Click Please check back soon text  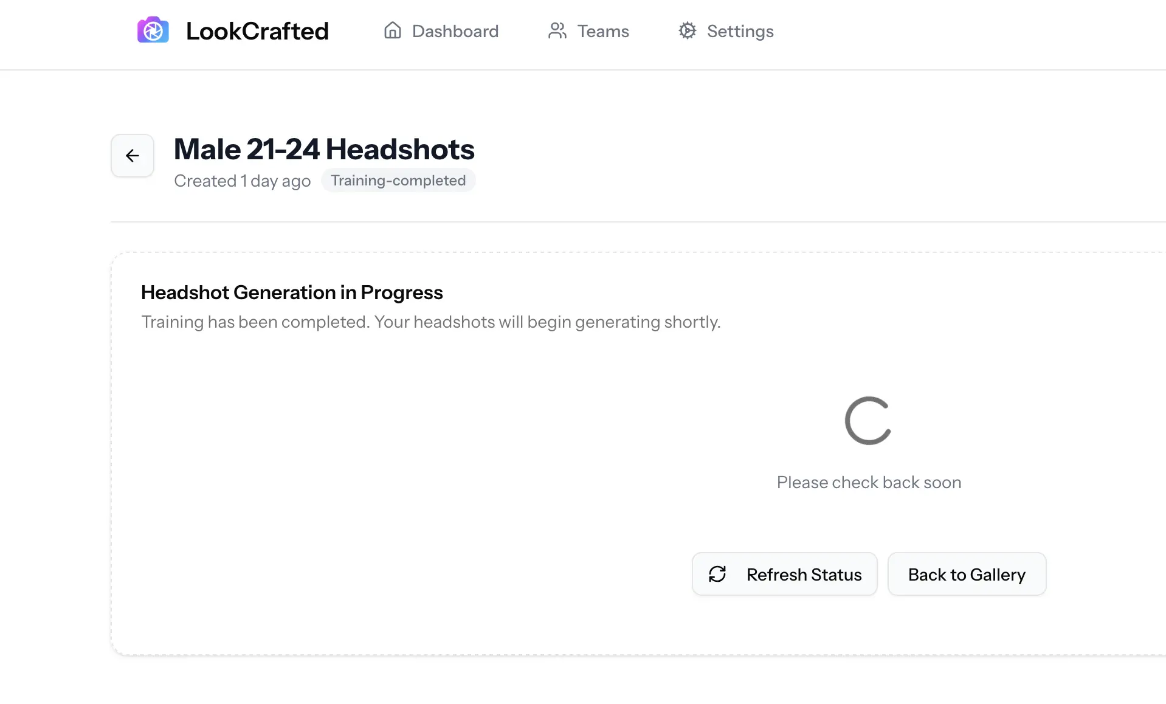[x=869, y=482]
